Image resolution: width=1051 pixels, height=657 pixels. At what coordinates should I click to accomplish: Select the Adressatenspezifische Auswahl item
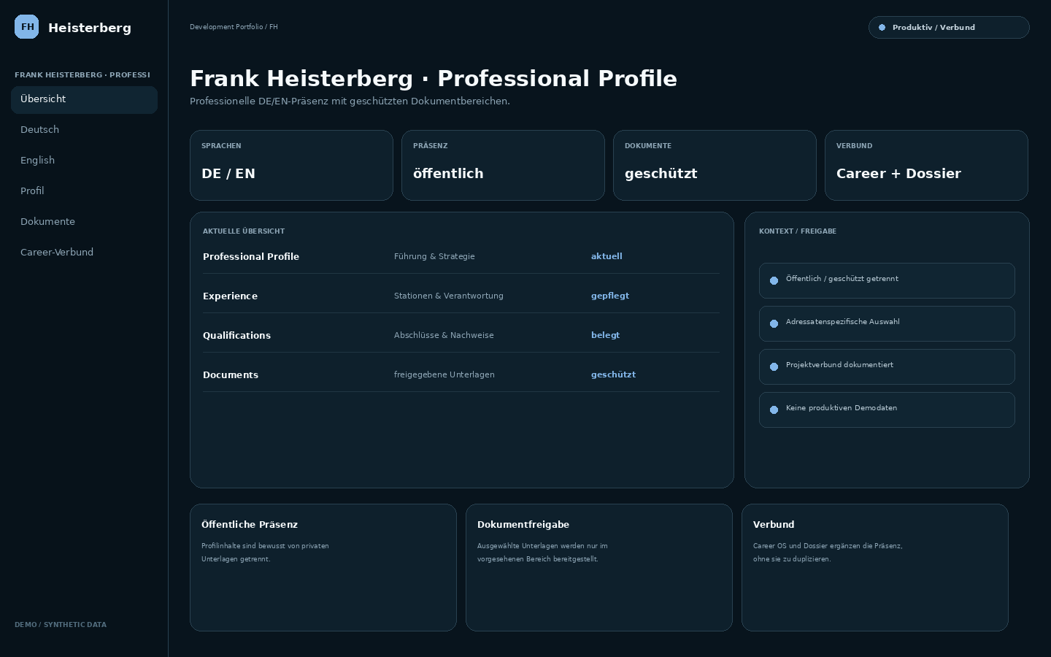(x=887, y=323)
